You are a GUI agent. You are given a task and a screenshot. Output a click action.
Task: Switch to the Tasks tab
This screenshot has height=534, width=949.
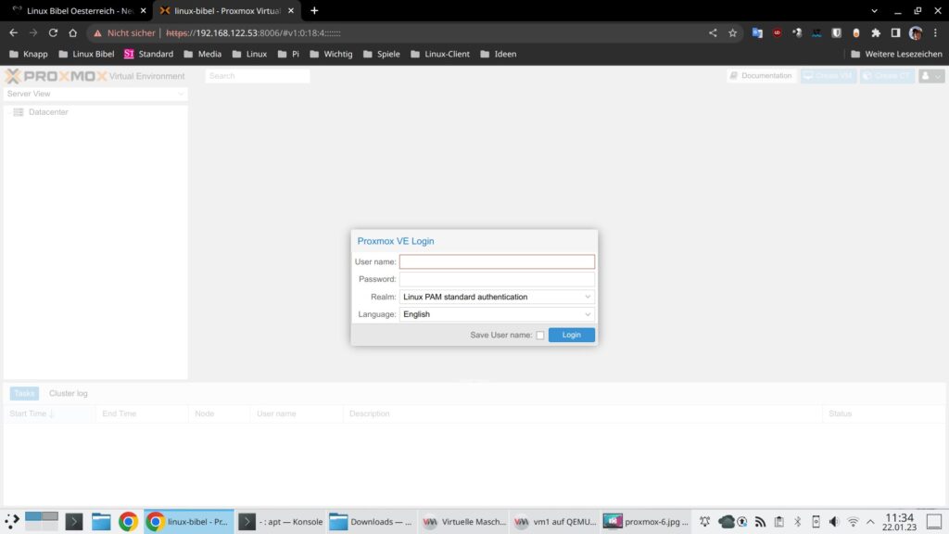click(x=24, y=393)
